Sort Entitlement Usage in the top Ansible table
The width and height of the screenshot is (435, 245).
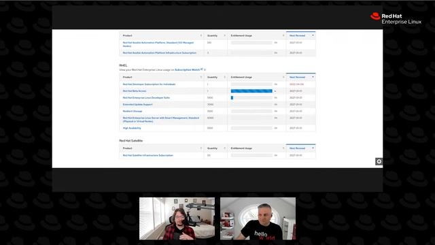click(283, 35)
